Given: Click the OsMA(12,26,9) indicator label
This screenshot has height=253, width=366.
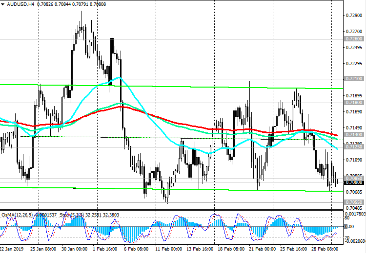Looking at the screenshot, I should click(17, 215).
